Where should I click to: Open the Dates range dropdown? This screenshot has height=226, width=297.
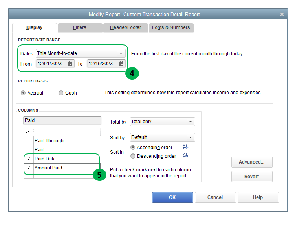(81, 53)
